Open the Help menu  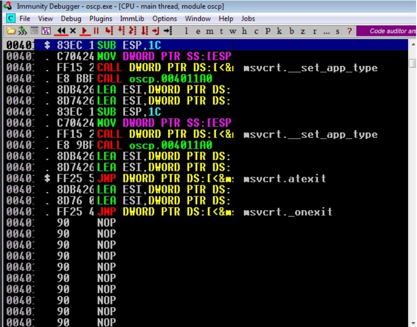point(226,18)
